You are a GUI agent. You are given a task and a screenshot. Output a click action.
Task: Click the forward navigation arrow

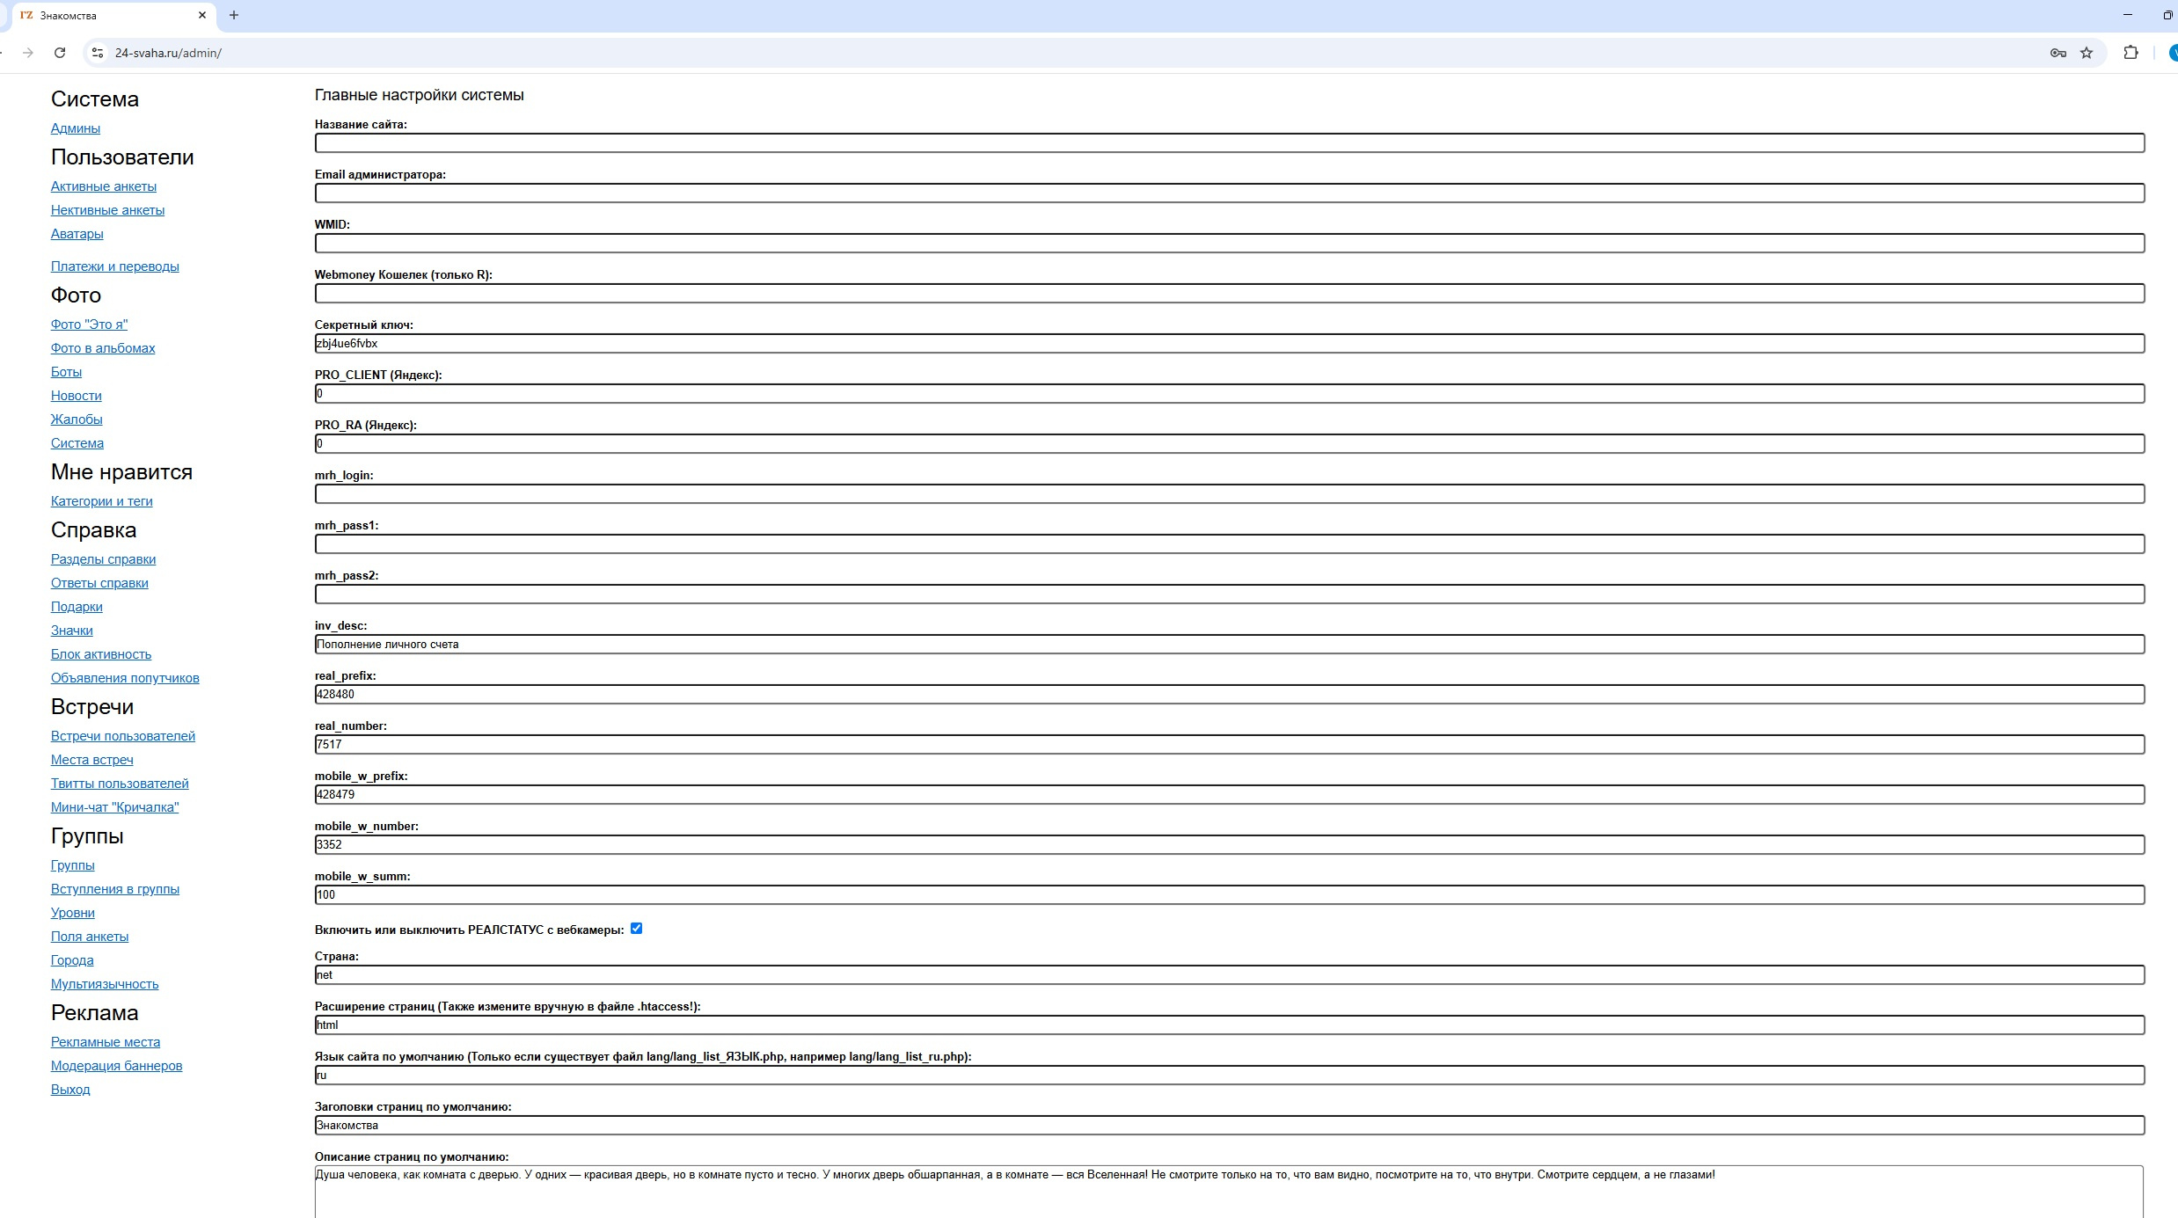[x=28, y=53]
